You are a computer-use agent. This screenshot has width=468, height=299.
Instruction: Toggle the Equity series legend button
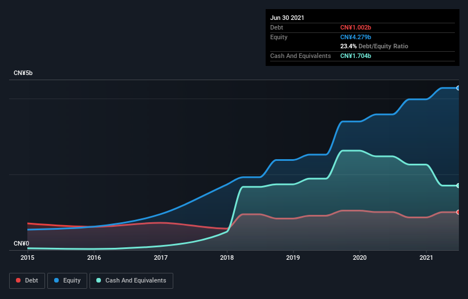[67, 281]
